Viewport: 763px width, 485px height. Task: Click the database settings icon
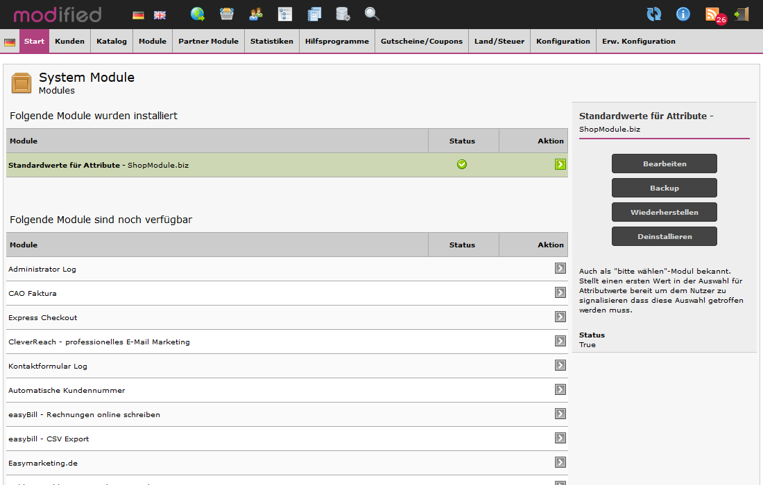343,14
